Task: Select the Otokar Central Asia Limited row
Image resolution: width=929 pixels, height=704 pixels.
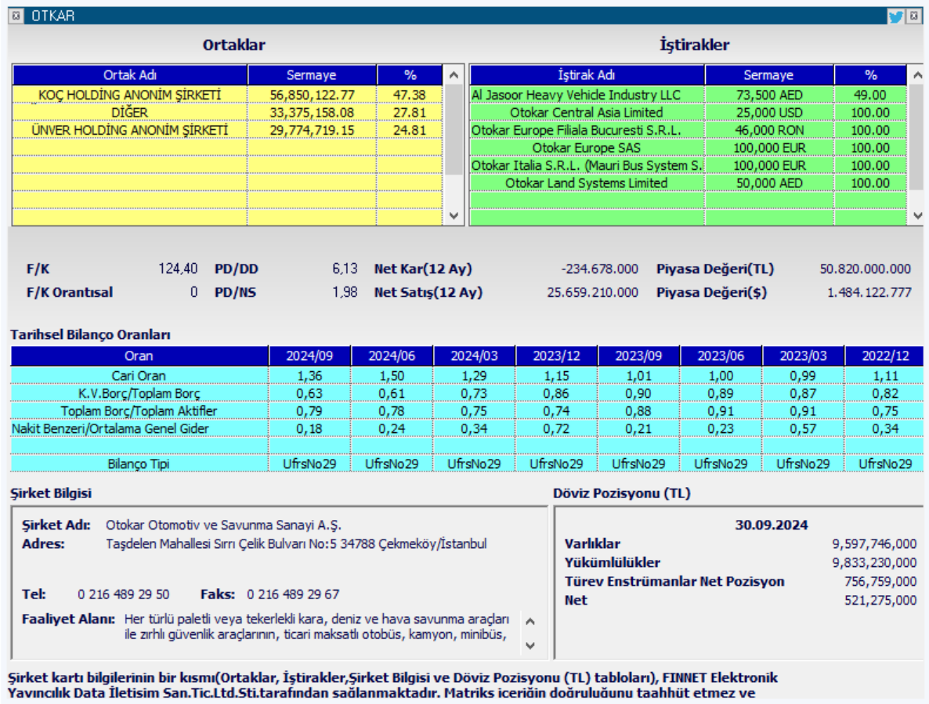Action: tap(688, 113)
